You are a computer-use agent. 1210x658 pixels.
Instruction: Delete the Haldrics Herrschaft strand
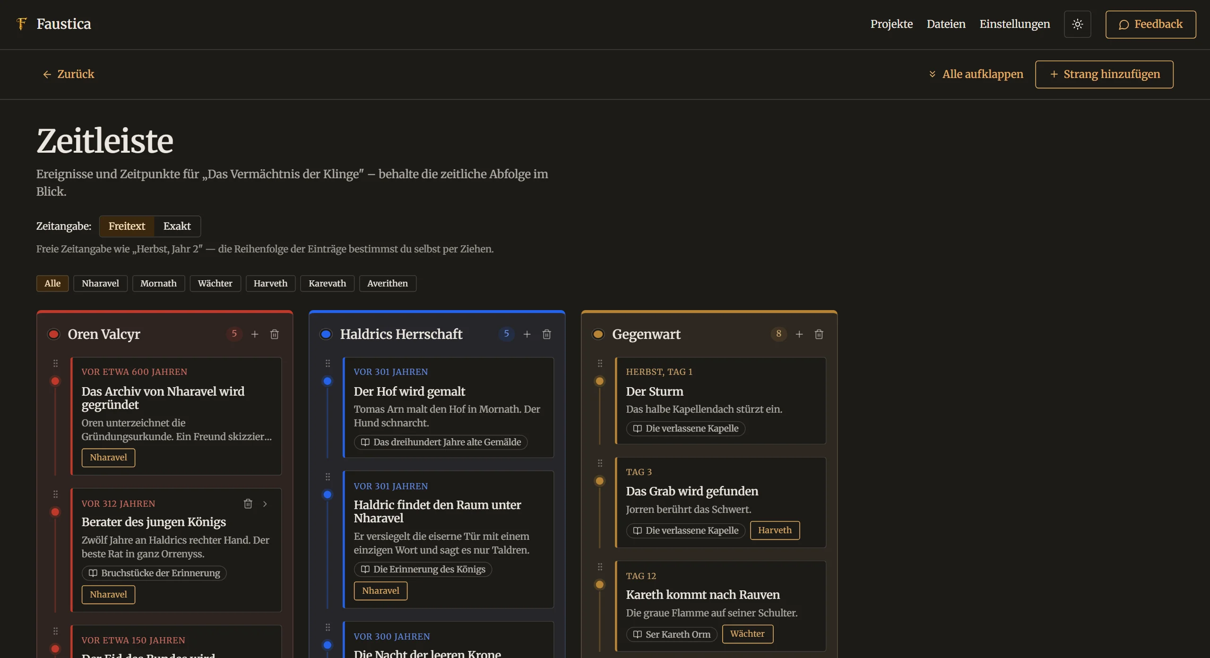[x=547, y=334]
